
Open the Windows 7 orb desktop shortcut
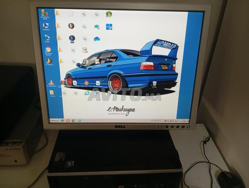109,14
